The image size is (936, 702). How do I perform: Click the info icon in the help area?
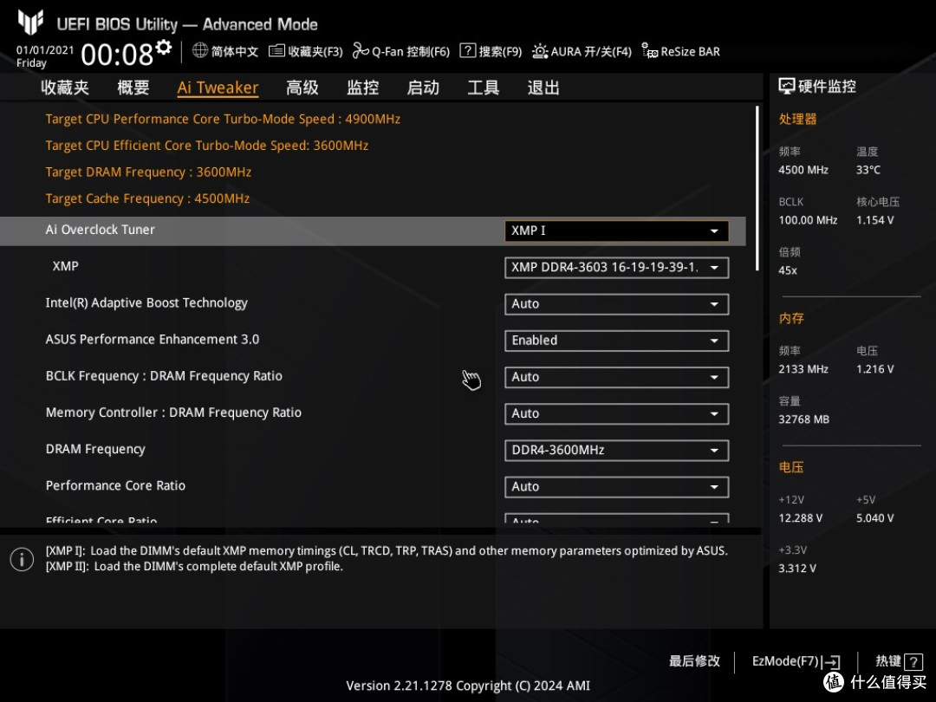(22, 559)
